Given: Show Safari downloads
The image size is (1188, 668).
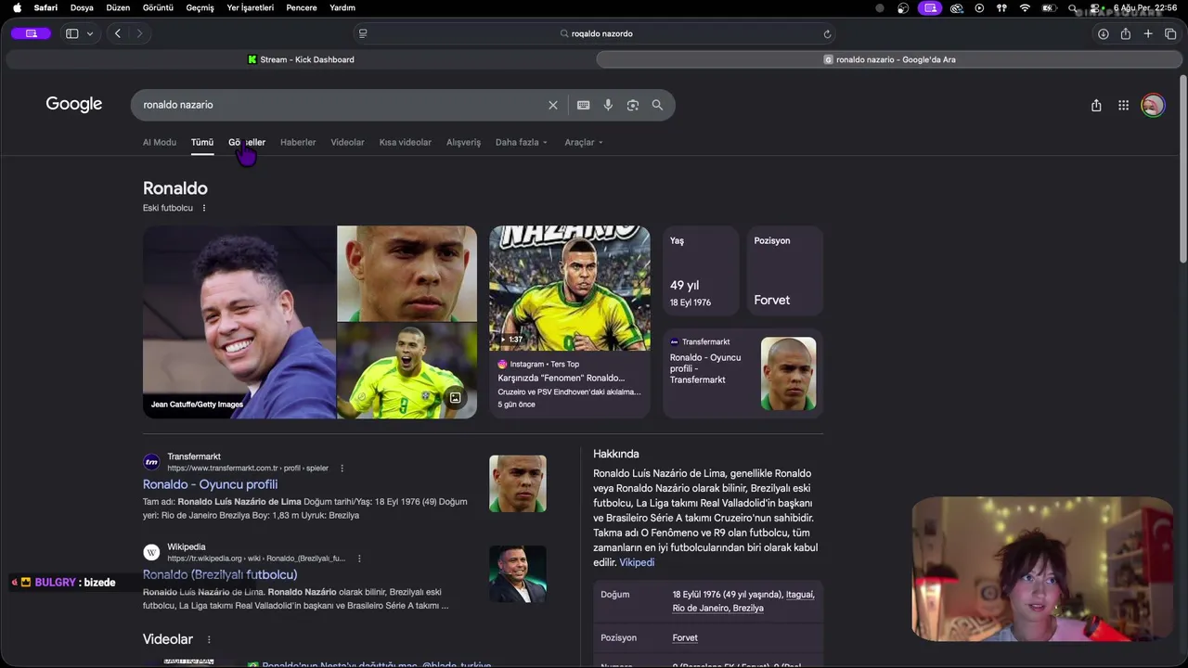Looking at the screenshot, I should click(x=1103, y=33).
